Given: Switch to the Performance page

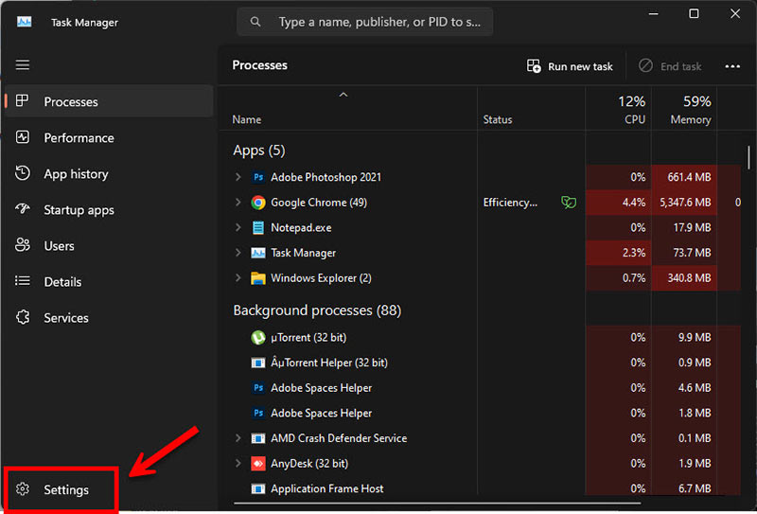Looking at the screenshot, I should tap(110, 137).
